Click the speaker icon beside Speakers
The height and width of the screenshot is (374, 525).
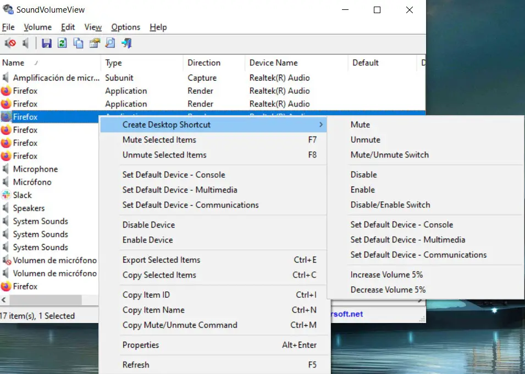click(x=5, y=208)
